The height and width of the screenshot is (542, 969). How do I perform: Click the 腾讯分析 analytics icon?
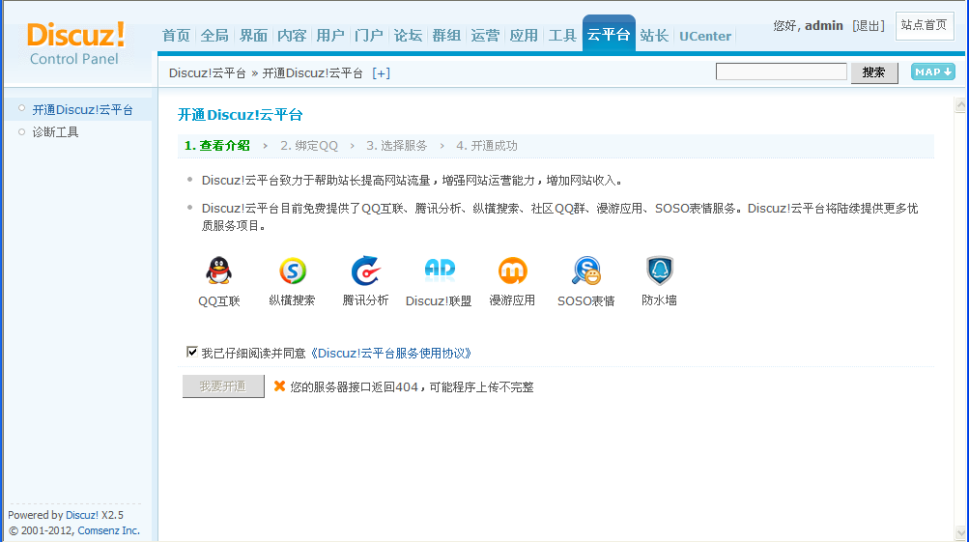[x=365, y=271]
